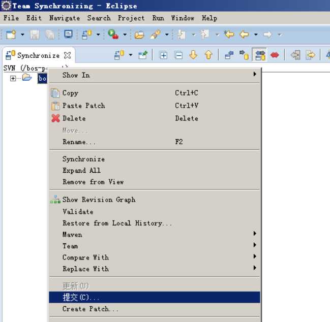Screen dimensions: 330x322
Task: Click the Save All toolbar icon
Action: [50, 34]
